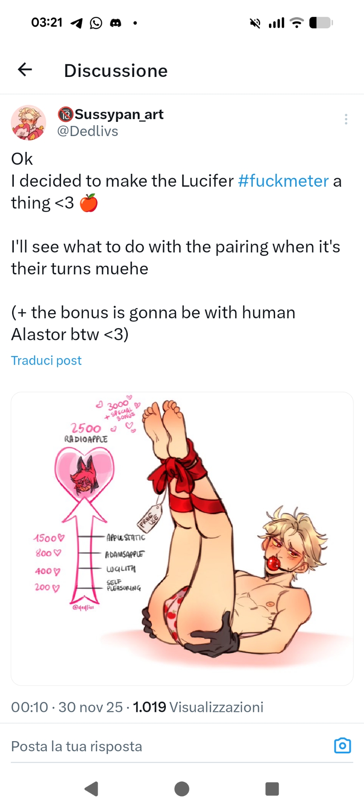Open the @Dedlivs handle
Screen dimensions: 364x810
88,131
